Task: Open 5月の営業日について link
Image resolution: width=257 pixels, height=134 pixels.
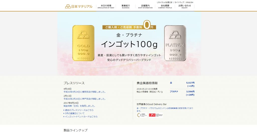Action: point(75,113)
